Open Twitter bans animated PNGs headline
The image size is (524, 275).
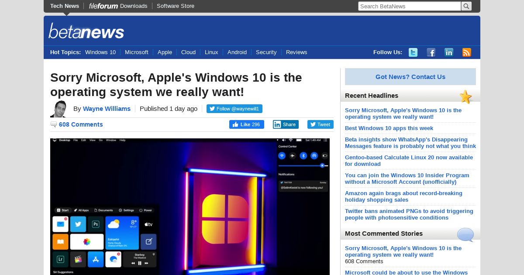click(409, 214)
